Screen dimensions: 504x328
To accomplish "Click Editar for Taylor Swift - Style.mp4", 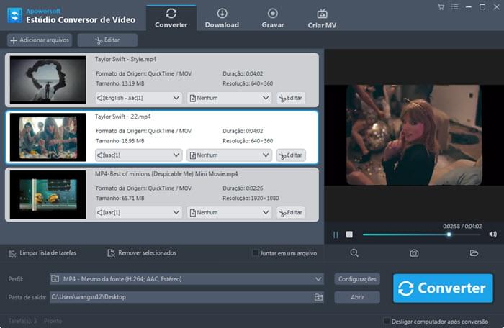I will click(x=291, y=98).
